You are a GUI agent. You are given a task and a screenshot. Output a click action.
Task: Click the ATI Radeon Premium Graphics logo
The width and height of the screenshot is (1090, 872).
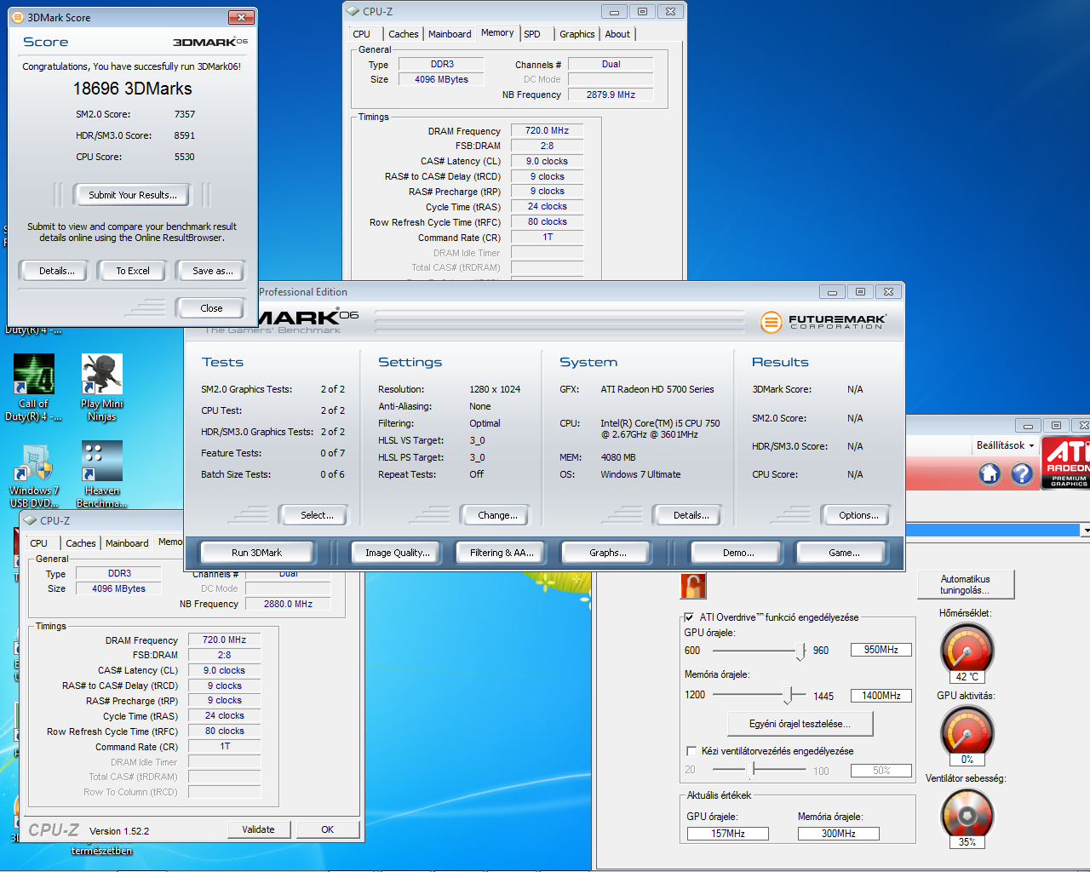(1066, 462)
